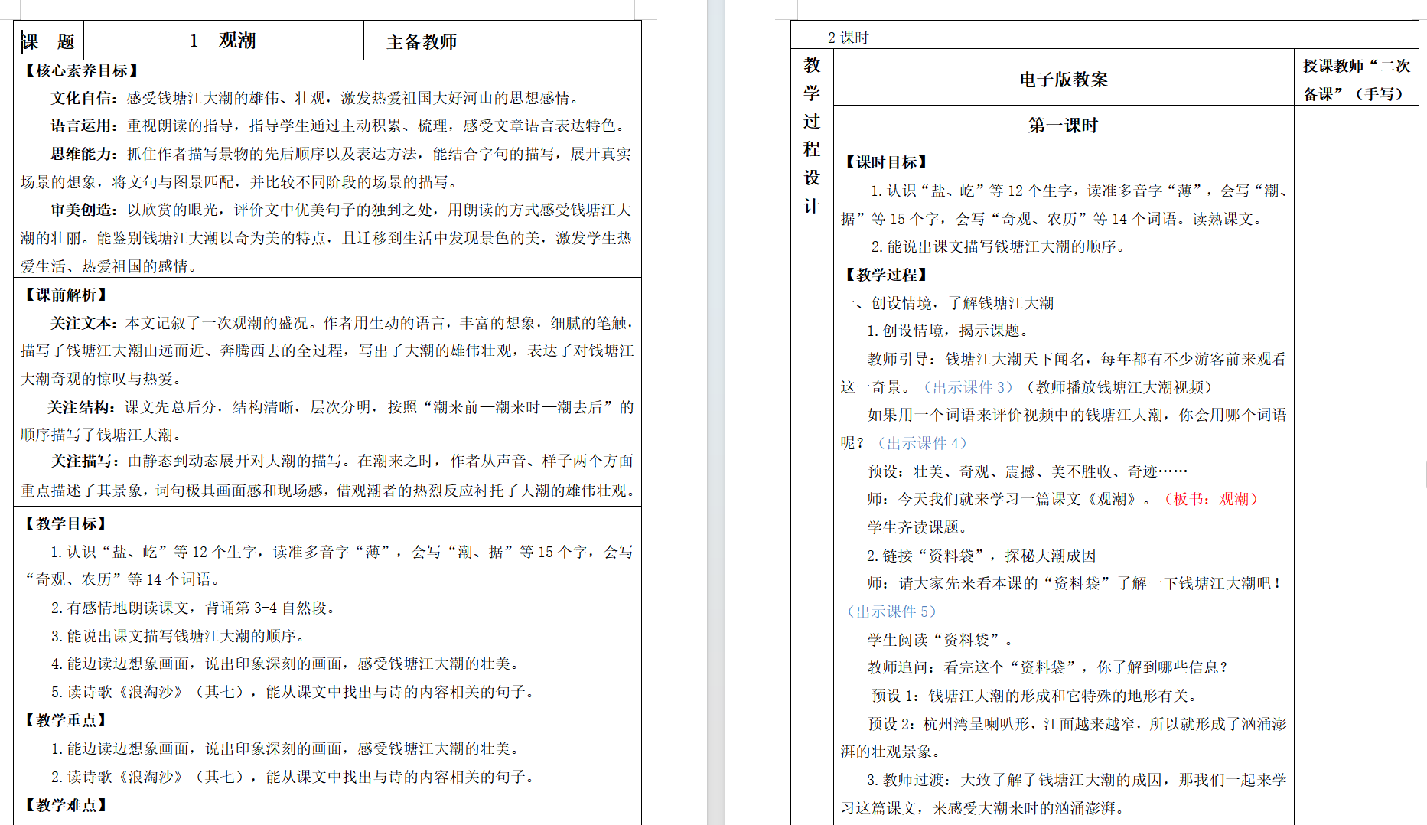Click the heading '【教学难点】'
Image resolution: width=1427 pixels, height=825 pixels.
[67, 805]
